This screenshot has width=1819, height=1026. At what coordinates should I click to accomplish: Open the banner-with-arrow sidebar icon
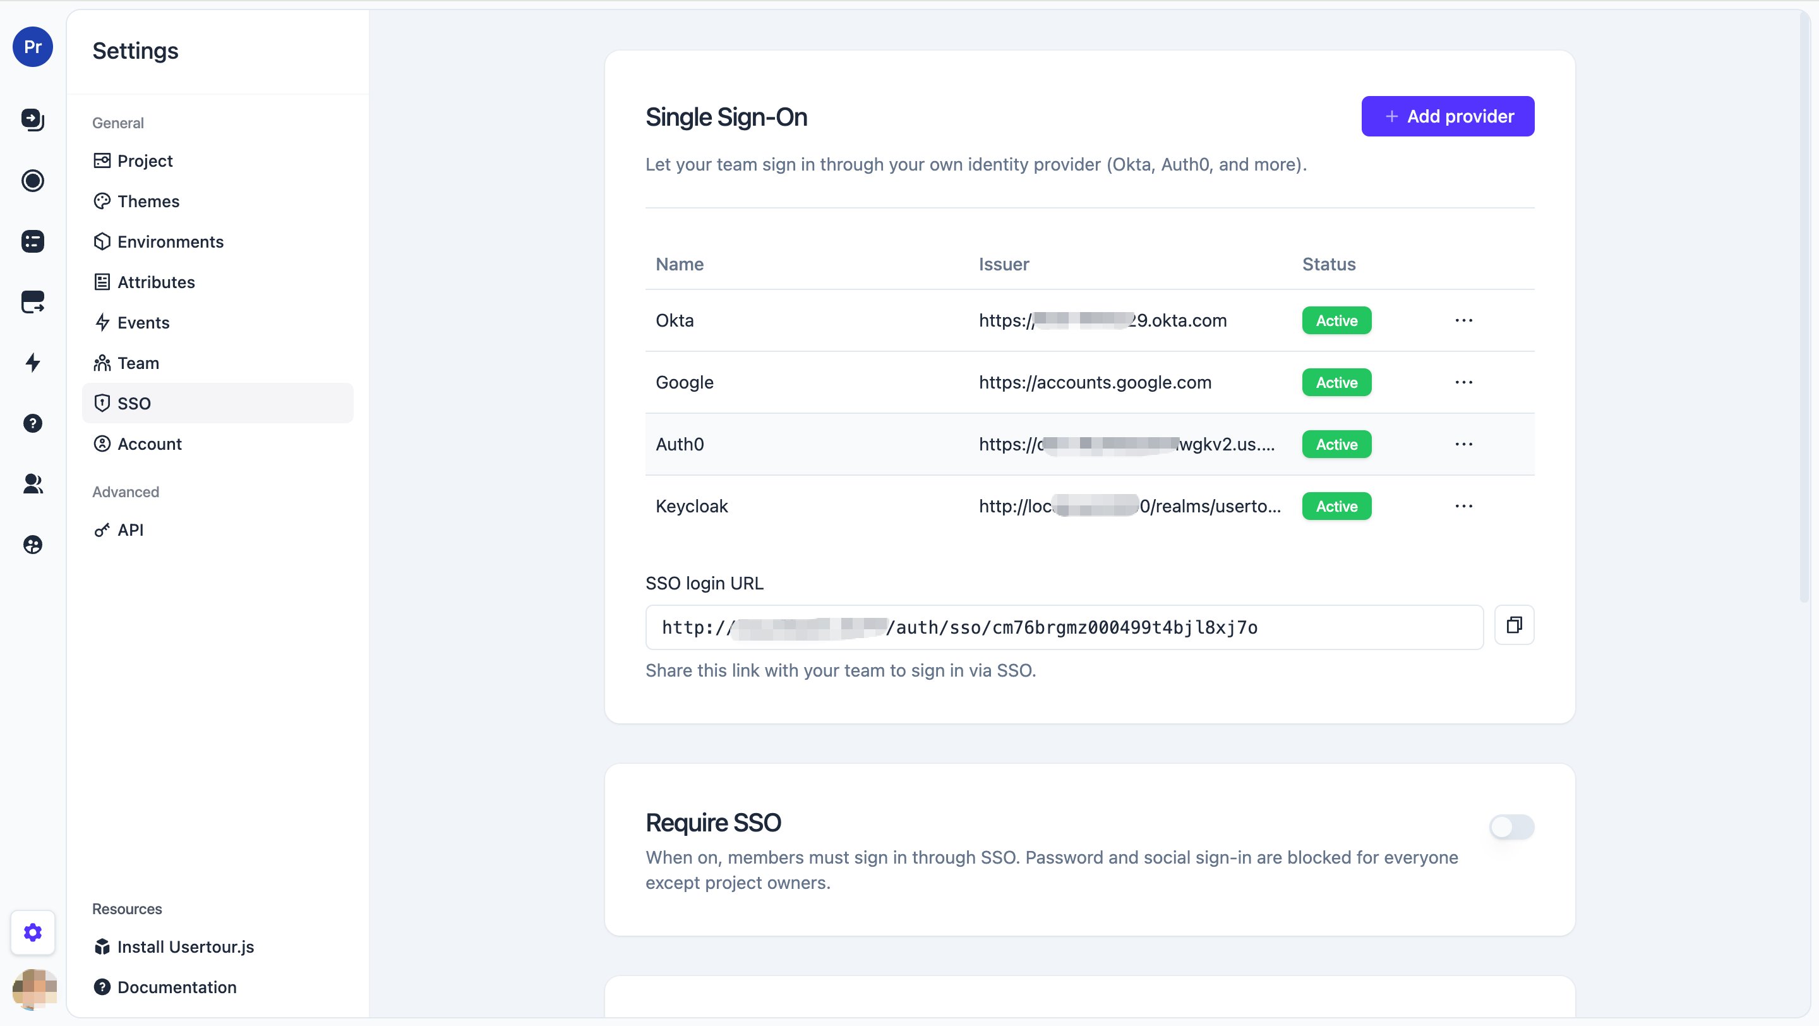coord(32,302)
